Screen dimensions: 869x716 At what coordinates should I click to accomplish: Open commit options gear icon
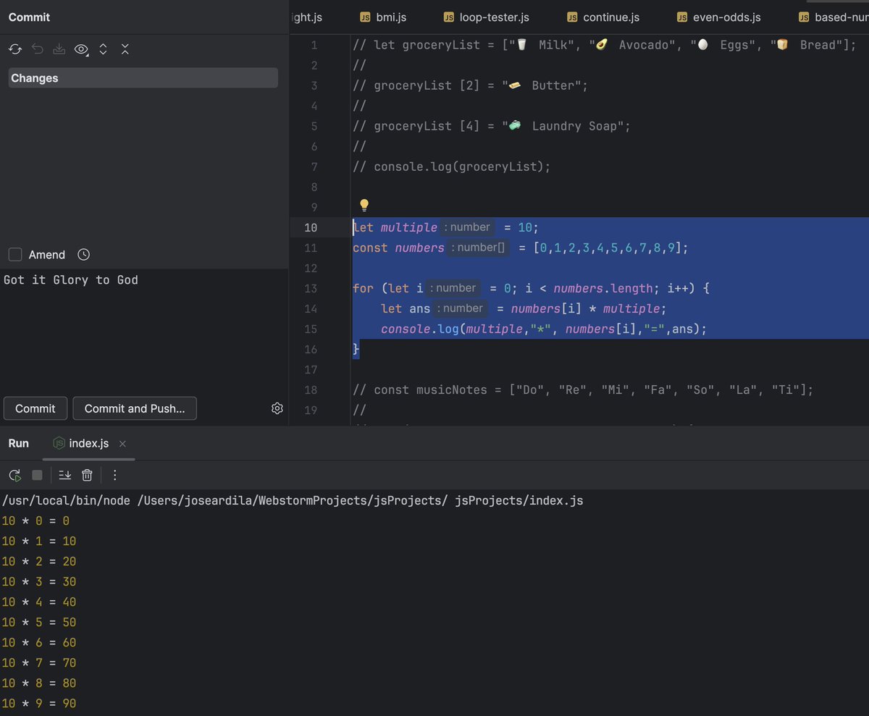click(x=277, y=408)
